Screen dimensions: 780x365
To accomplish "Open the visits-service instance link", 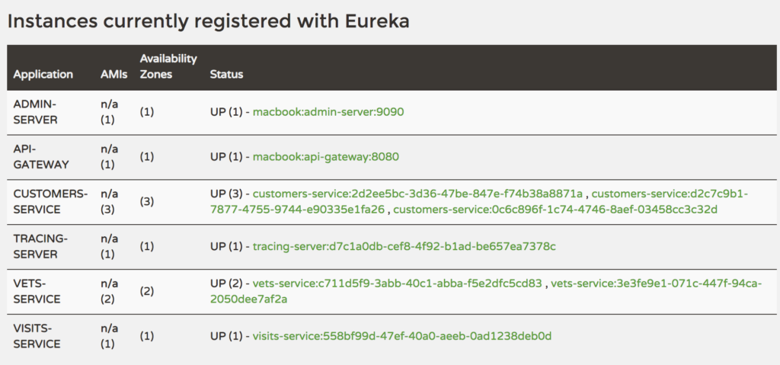I will (x=401, y=336).
